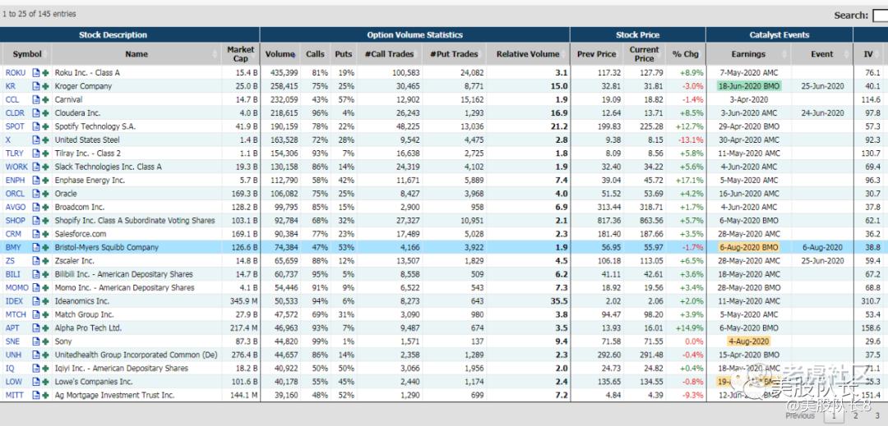Viewport: 888px width, 426px height.
Task: Open the document icon in the X row
Action: (36, 140)
